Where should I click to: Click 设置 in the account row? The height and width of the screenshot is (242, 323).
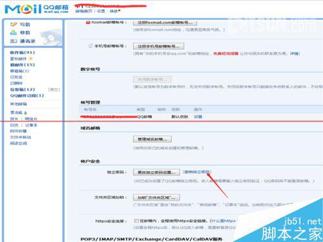198,117
